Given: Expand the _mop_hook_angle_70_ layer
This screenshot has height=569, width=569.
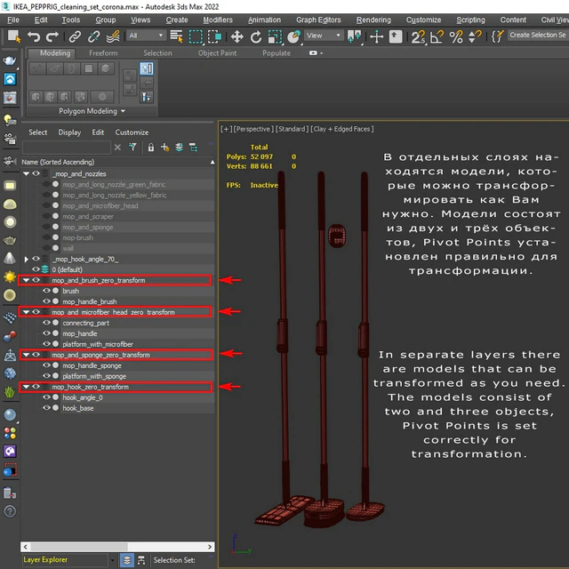Looking at the screenshot, I should point(26,259).
